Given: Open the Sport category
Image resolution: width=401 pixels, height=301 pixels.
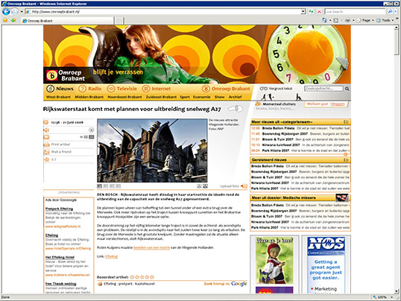Looking at the screenshot, I should coord(185,97).
